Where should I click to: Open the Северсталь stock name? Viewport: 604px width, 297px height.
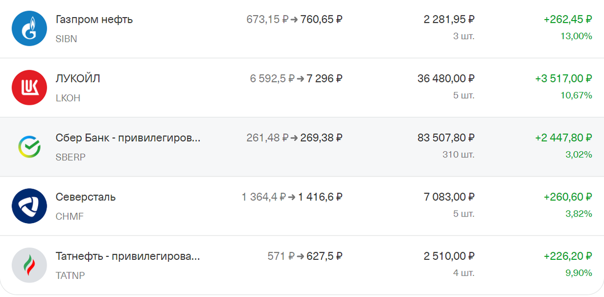pyautogui.click(x=86, y=197)
